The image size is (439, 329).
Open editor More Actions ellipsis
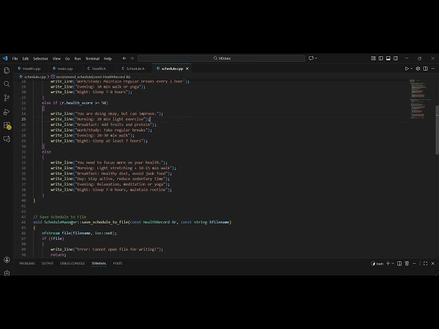(x=433, y=69)
